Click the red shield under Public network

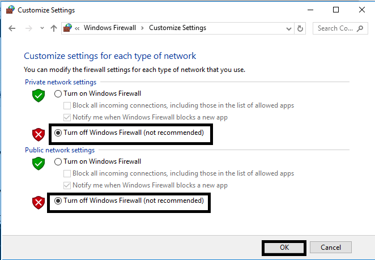pyautogui.click(x=39, y=202)
